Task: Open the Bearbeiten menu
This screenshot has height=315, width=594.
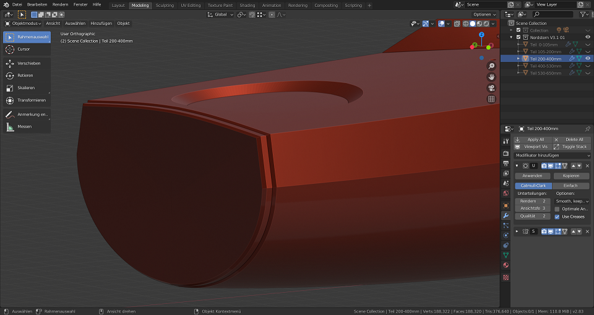Action: coord(37,4)
